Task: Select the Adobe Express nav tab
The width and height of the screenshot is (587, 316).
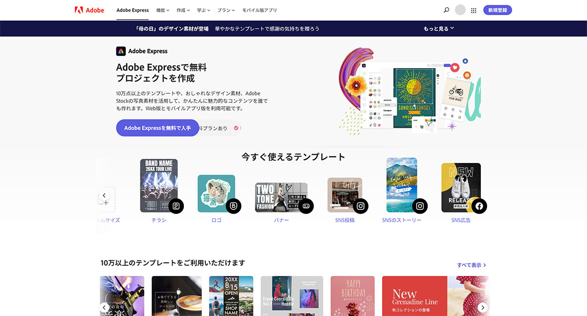Action: pyautogui.click(x=133, y=10)
